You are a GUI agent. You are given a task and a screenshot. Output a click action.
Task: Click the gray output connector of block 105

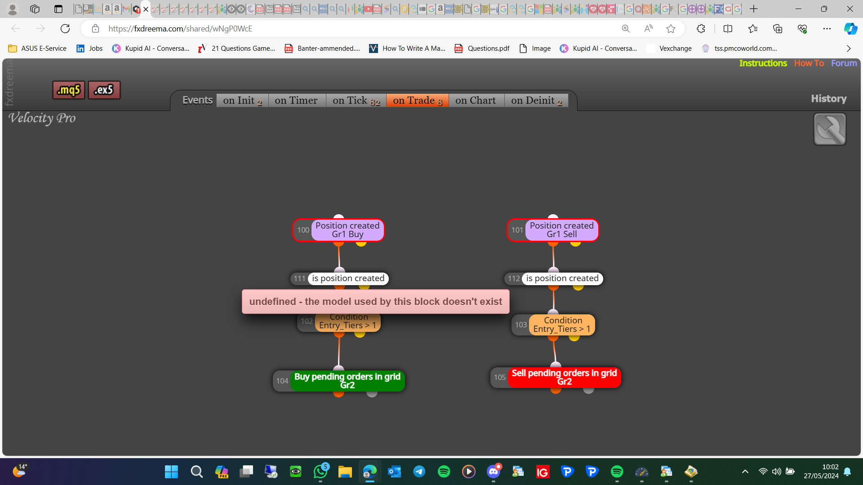pyautogui.click(x=588, y=390)
